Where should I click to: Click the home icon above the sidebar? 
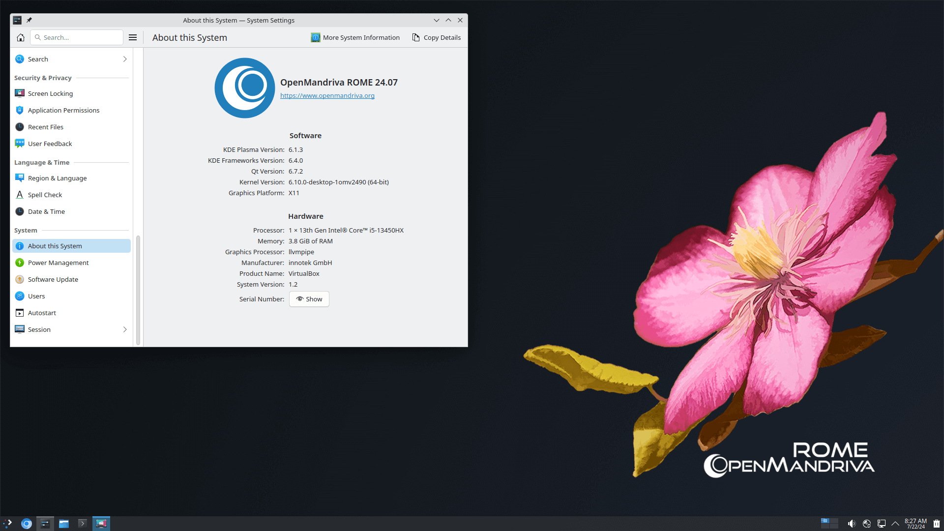pos(20,37)
